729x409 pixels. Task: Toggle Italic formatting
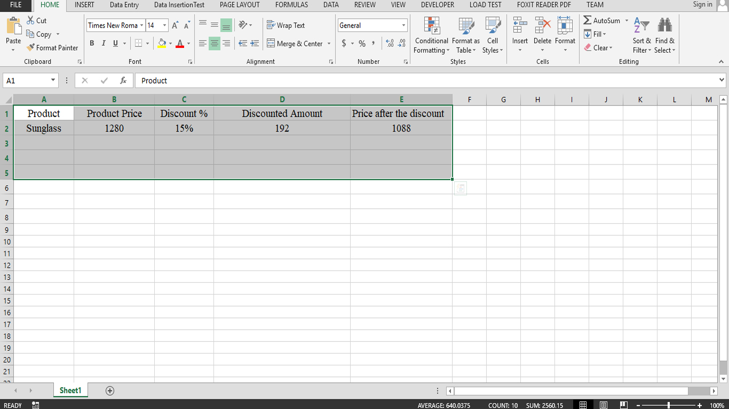pyautogui.click(x=104, y=43)
